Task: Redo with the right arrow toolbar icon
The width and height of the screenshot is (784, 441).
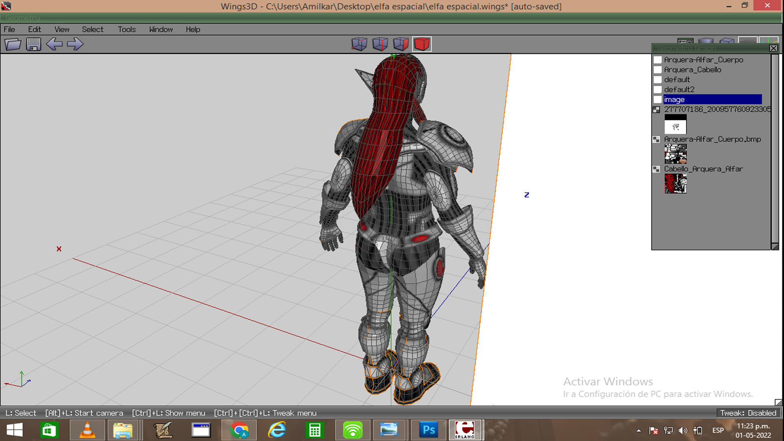Action: pyautogui.click(x=75, y=44)
